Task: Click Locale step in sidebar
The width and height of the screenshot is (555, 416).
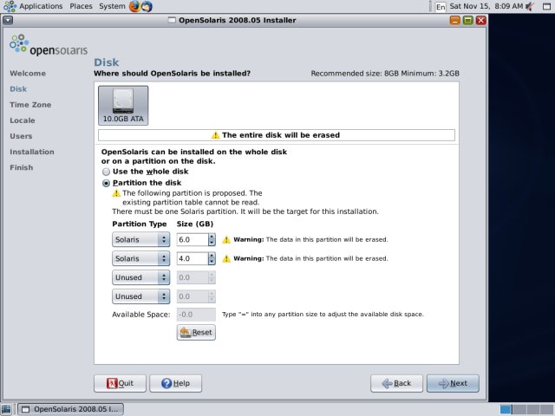Action: [x=23, y=120]
